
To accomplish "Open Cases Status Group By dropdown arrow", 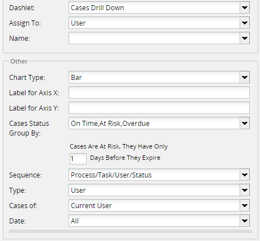I will (x=245, y=123).
